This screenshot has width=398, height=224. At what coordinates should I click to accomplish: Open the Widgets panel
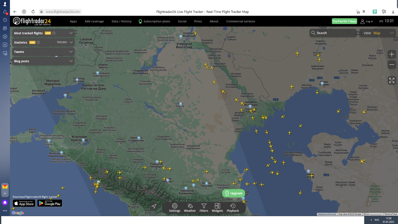coord(217,208)
